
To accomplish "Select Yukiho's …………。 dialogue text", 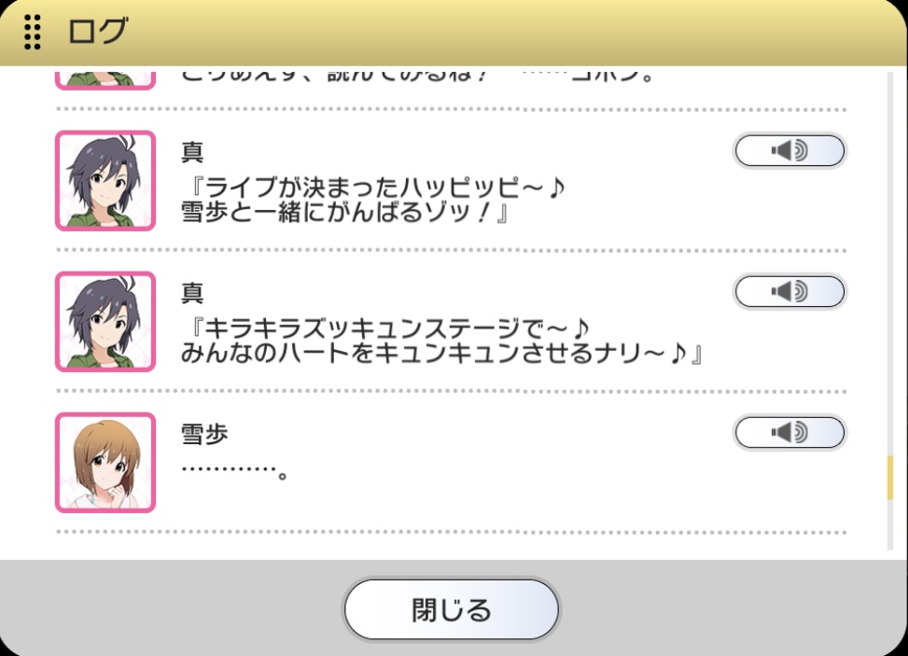I will point(234,472).
